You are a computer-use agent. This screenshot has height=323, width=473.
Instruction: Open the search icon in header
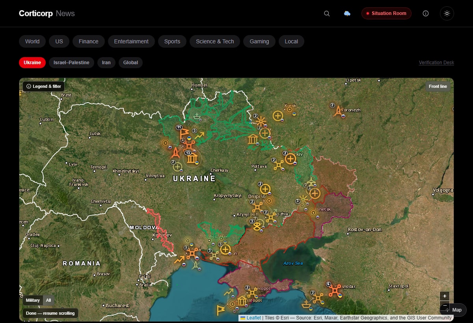point(327,13)
